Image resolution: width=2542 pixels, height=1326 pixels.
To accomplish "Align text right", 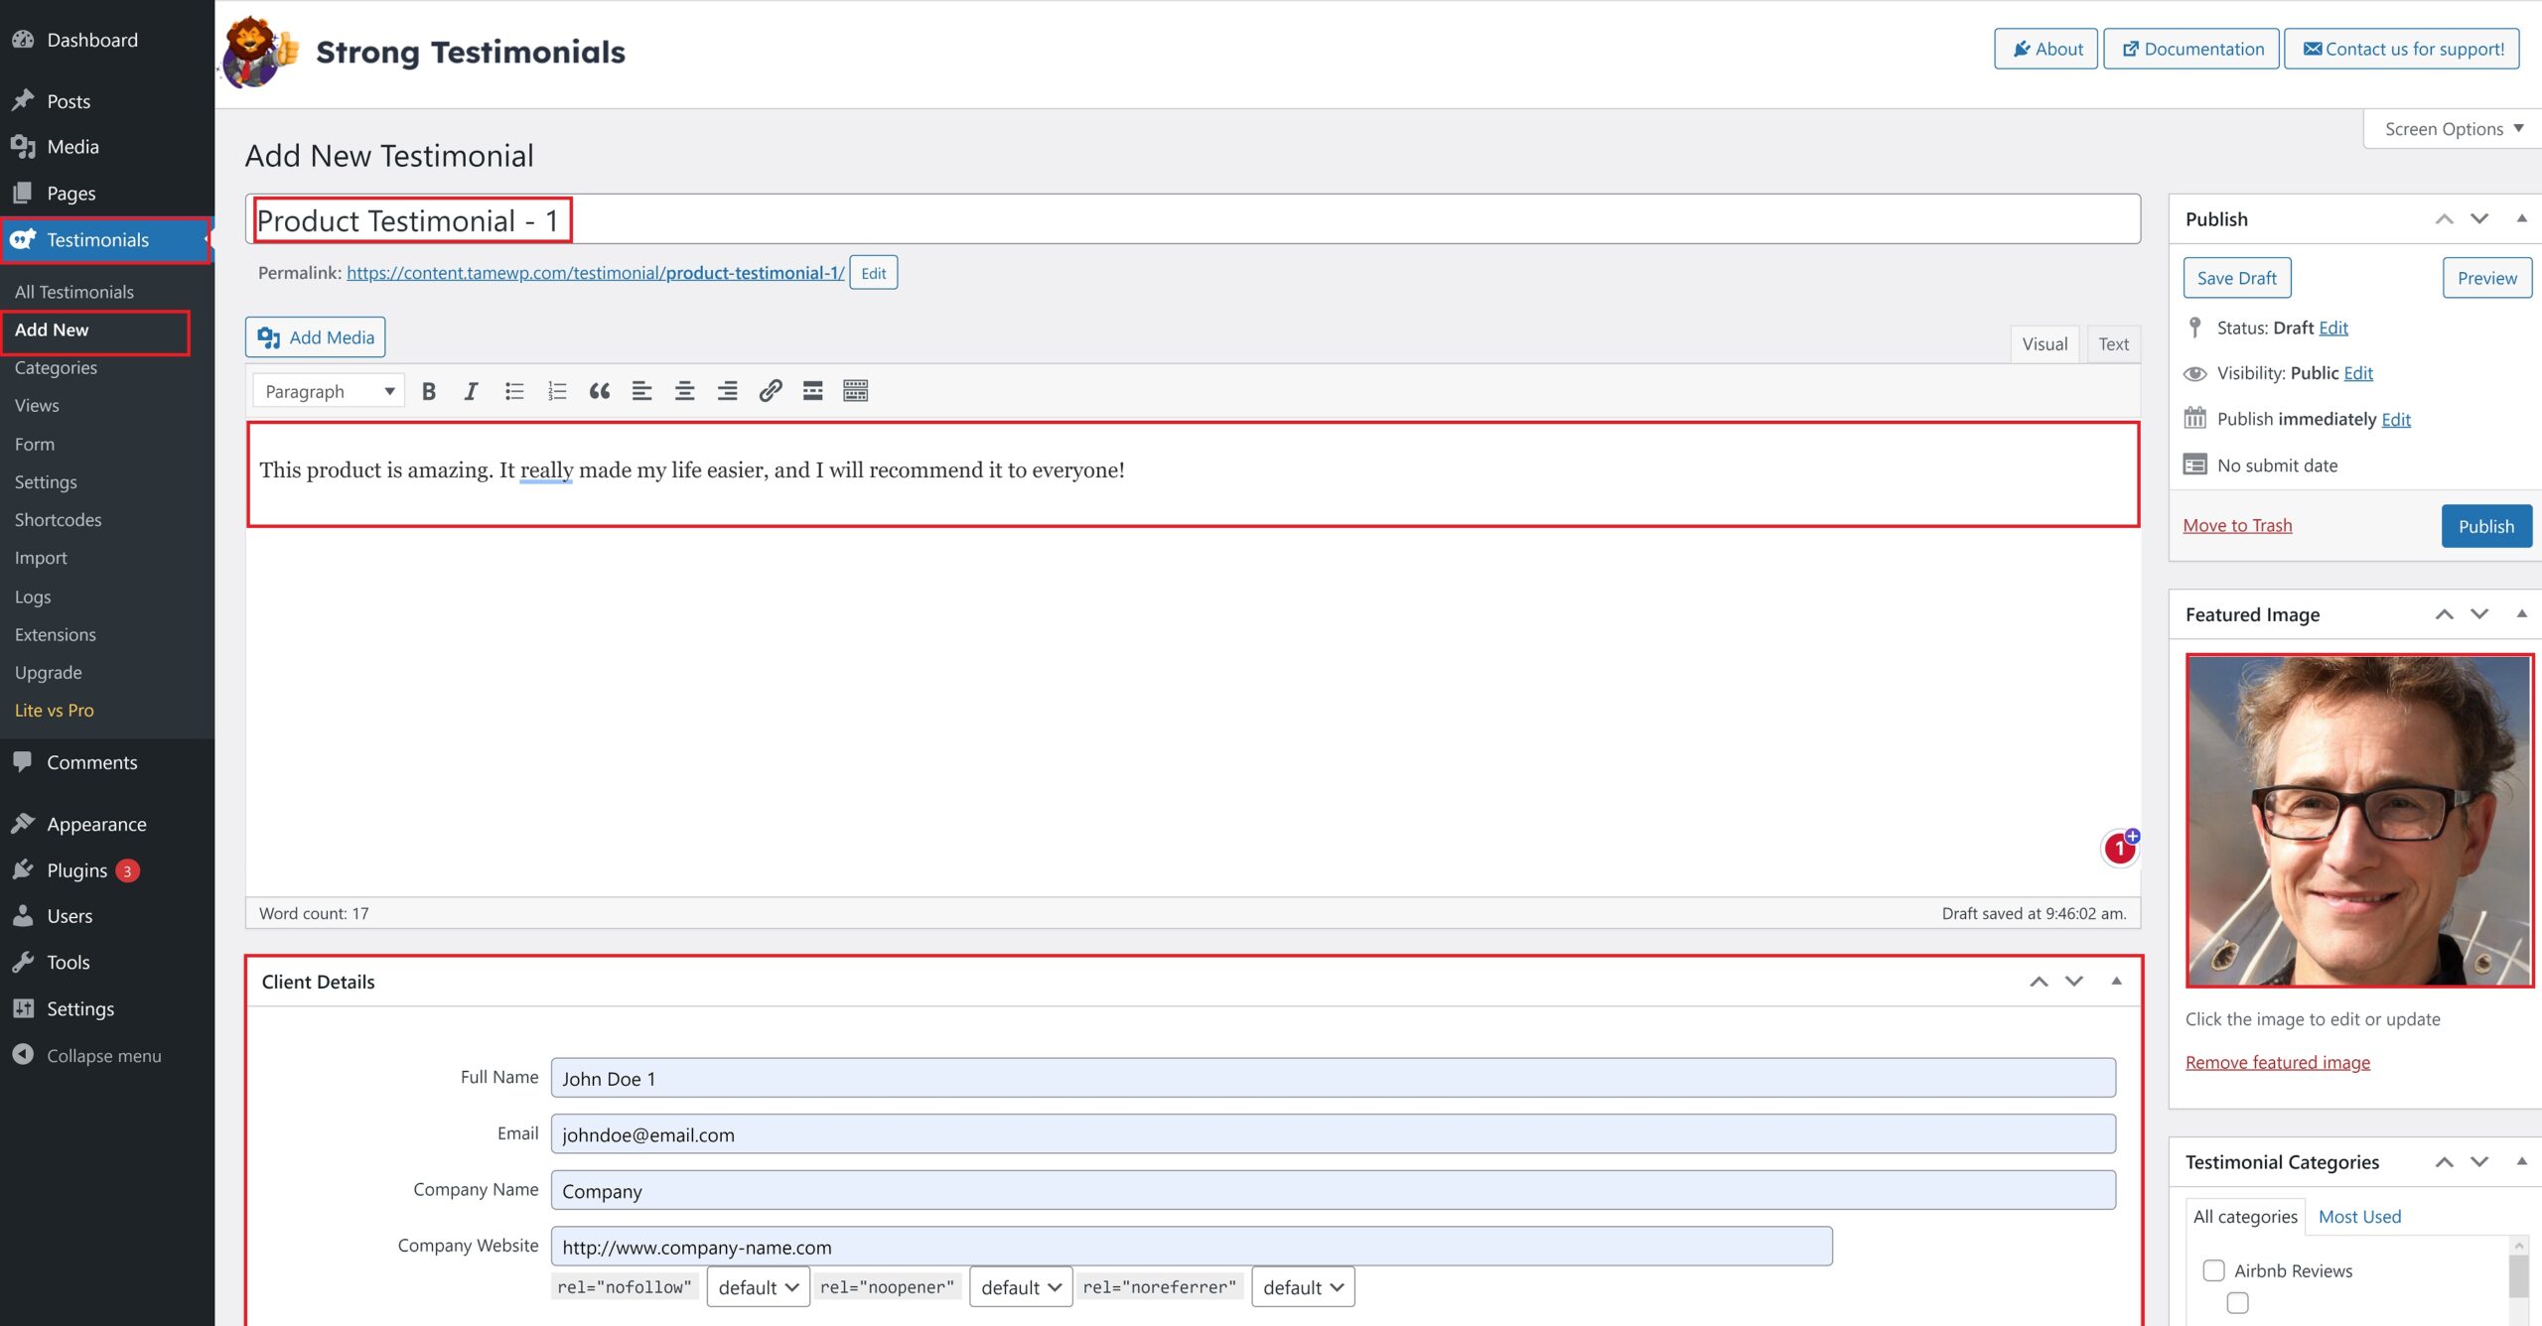I will [727, 391].
